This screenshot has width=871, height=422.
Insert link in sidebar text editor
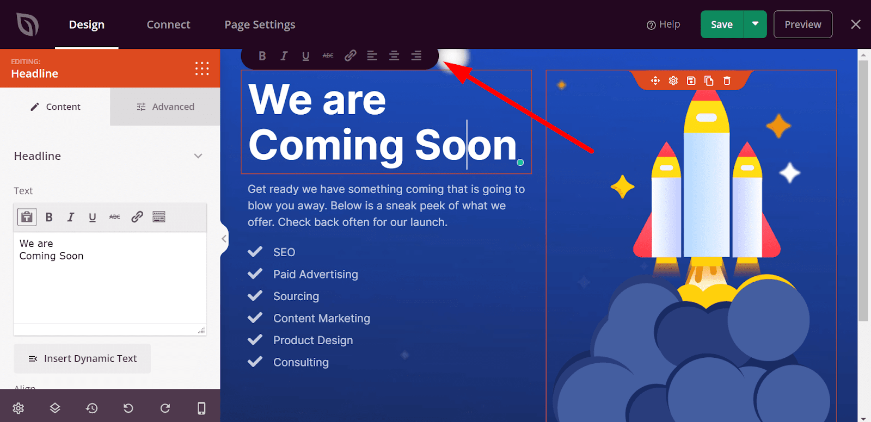pyautogui.click(x=137, y=217)
